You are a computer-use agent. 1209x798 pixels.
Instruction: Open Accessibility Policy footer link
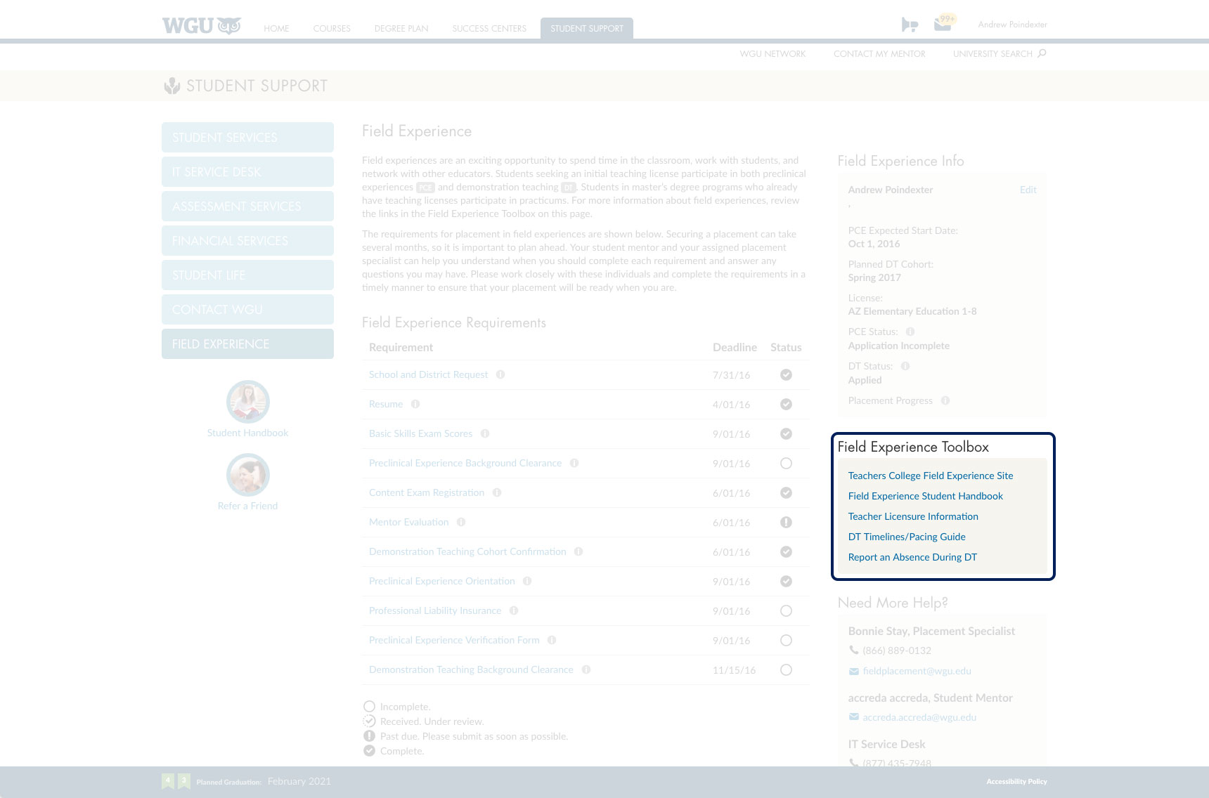coord(1016,781)
